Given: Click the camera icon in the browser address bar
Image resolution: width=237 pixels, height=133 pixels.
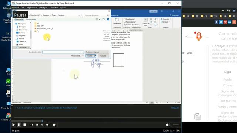Looking at the screenshot, I should 223,11.
